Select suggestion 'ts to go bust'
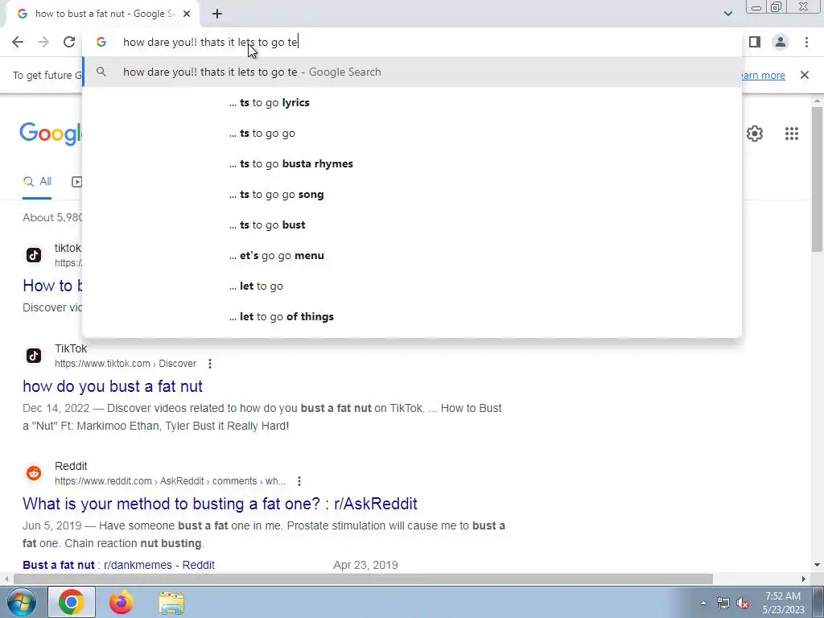Image resolution: width=824 pixels, height=618 pixels. tap(412, 225)
